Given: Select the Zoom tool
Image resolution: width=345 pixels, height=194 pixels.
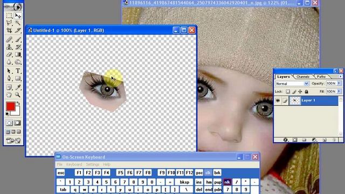Looking at the screenshot, I should [18, 95].
